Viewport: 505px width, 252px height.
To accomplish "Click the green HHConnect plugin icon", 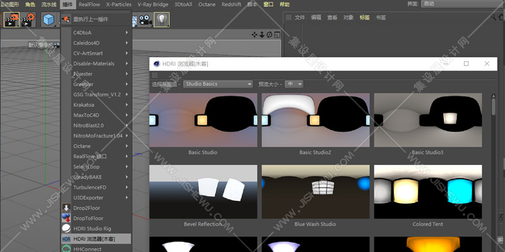I will [66, 248].
